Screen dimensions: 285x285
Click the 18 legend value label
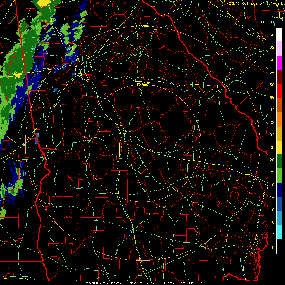[x=272, y=185]
